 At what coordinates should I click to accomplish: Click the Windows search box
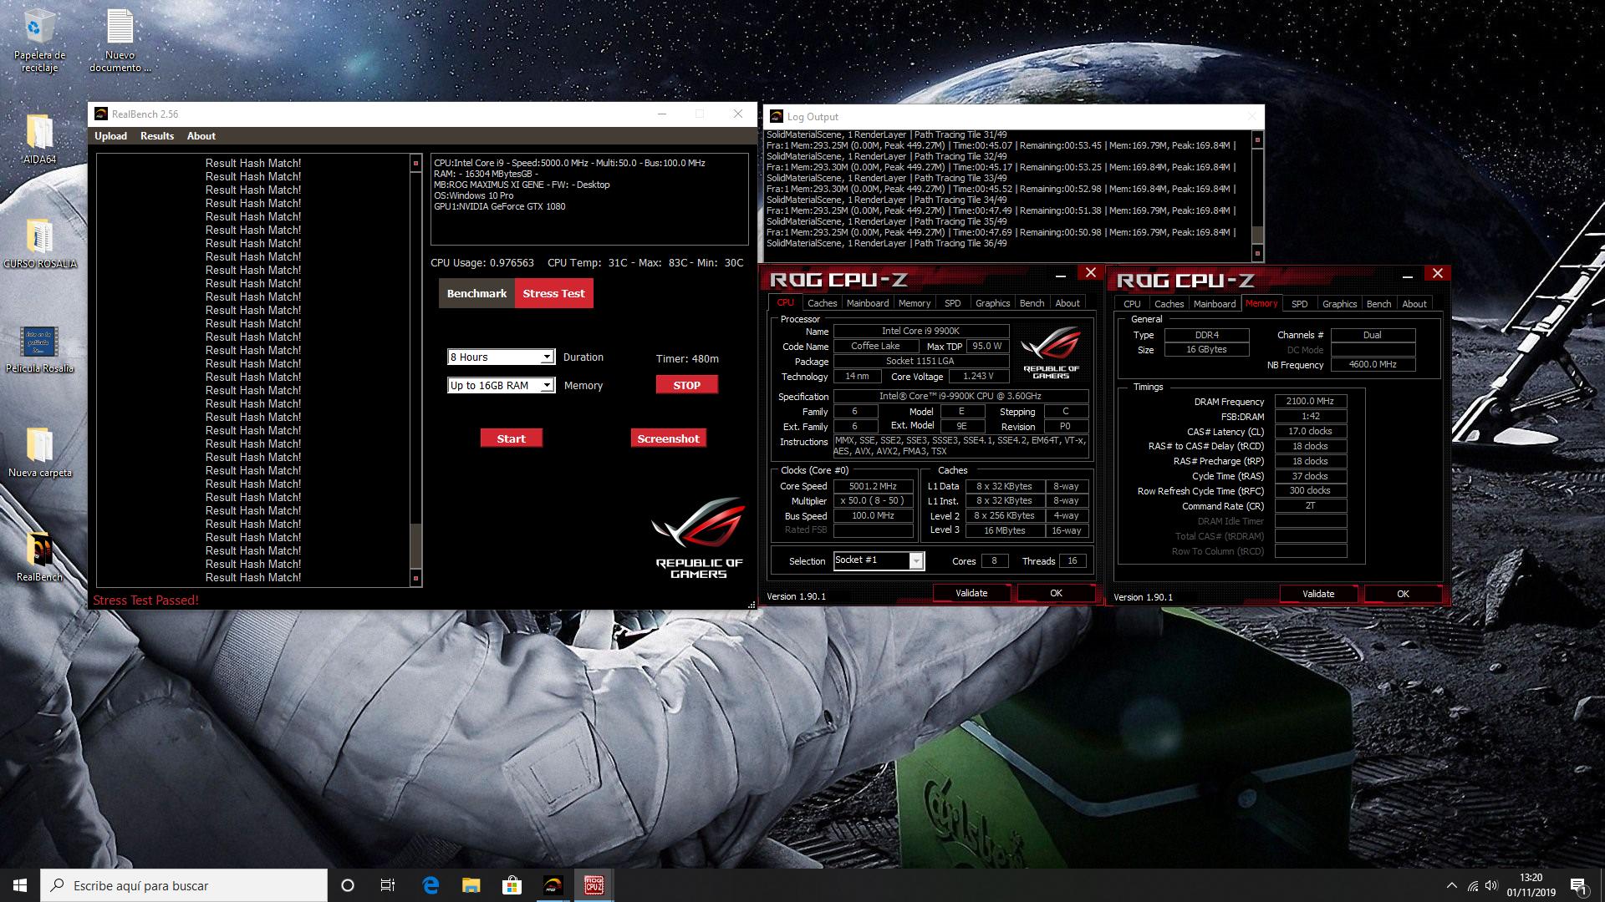point(186,885)
